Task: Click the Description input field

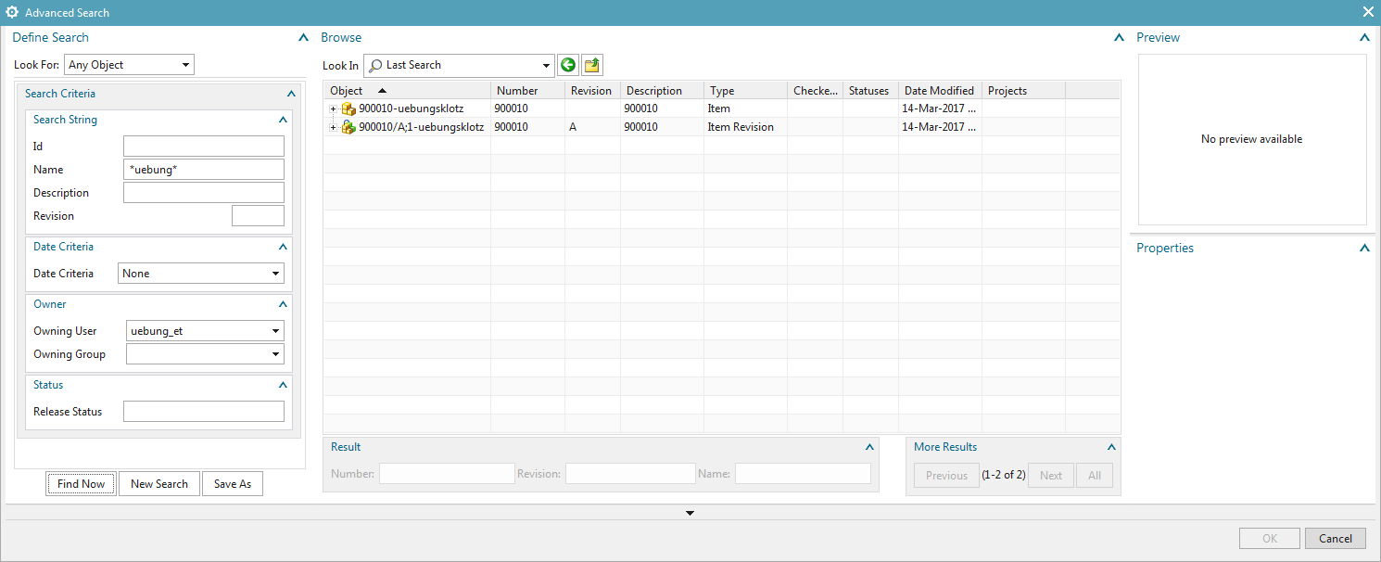Action: click(204, 193)
